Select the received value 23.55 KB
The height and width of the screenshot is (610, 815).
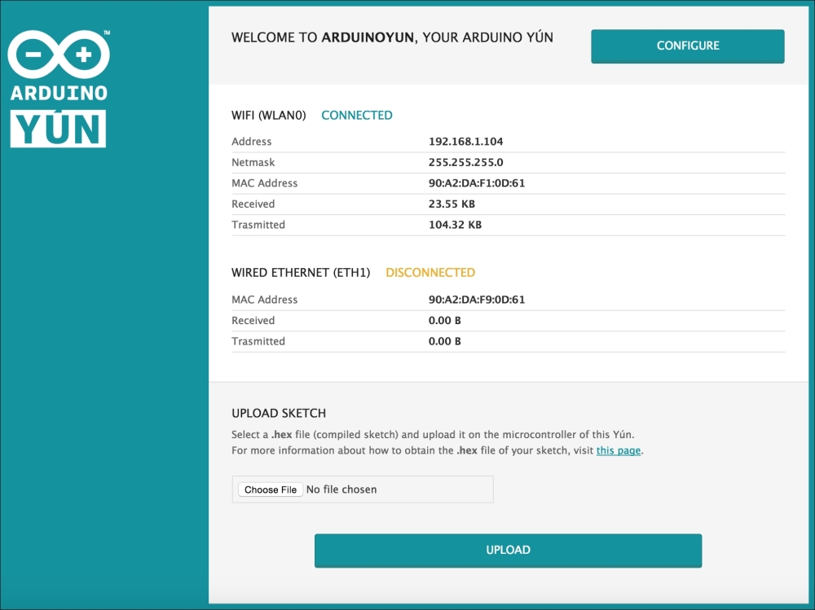pyautogui.click(x=452, y=204)
